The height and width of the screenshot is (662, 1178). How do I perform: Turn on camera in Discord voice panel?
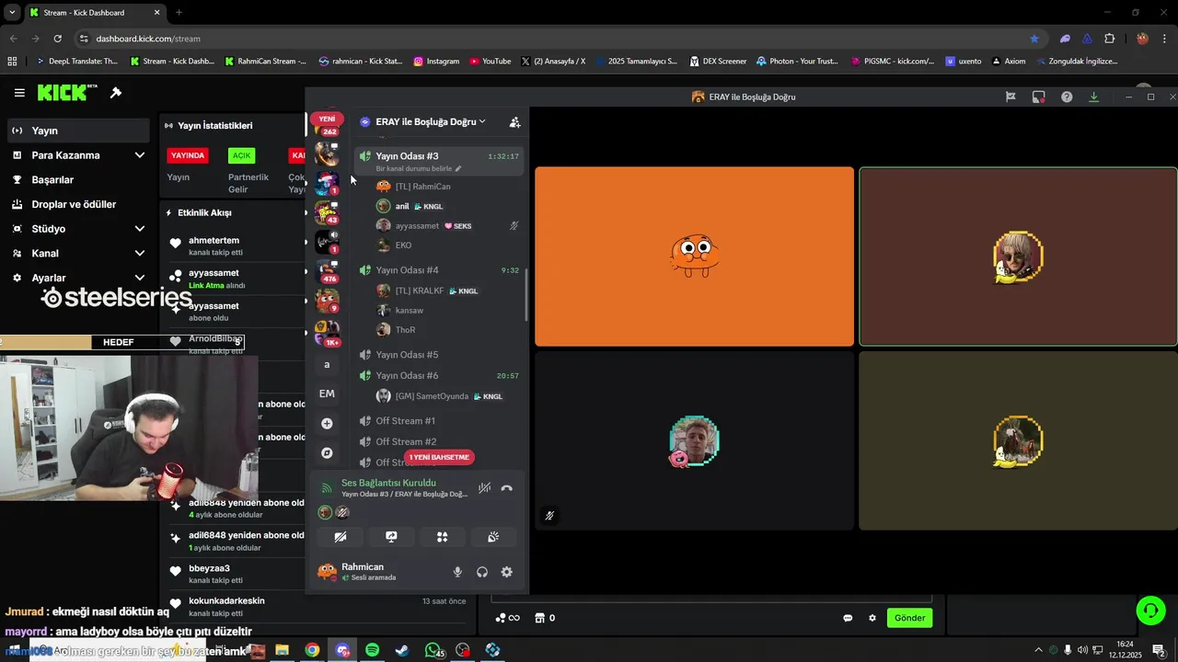340,537
